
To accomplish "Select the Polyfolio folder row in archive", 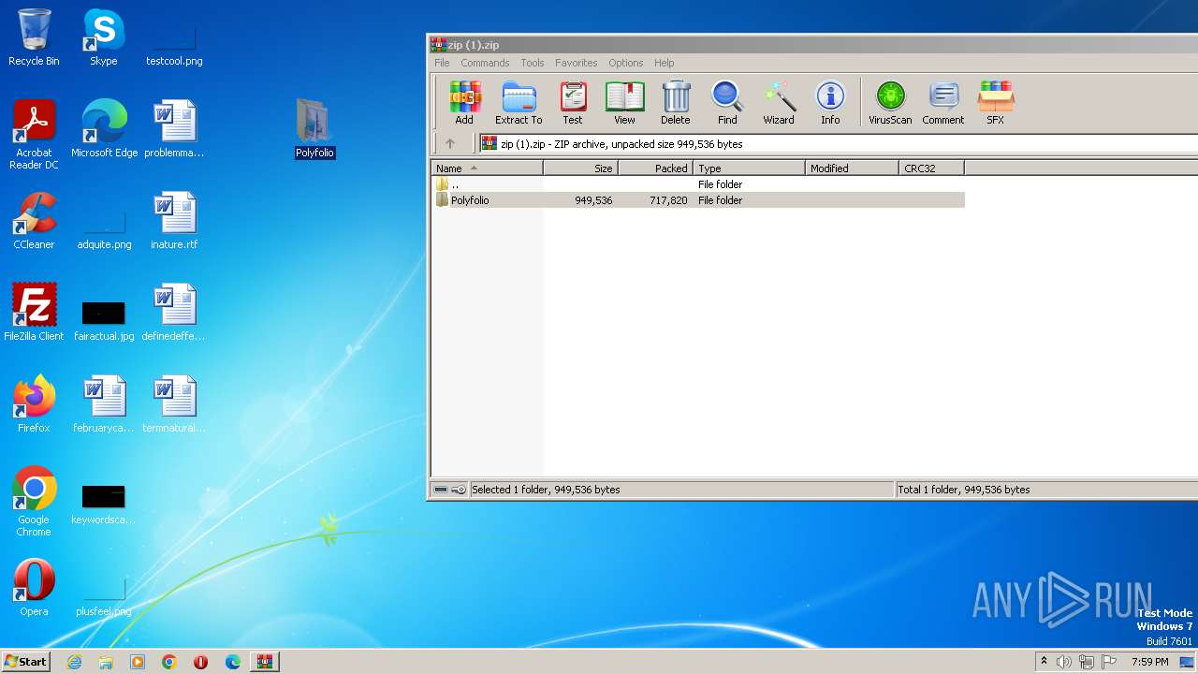I will [698, 200].
